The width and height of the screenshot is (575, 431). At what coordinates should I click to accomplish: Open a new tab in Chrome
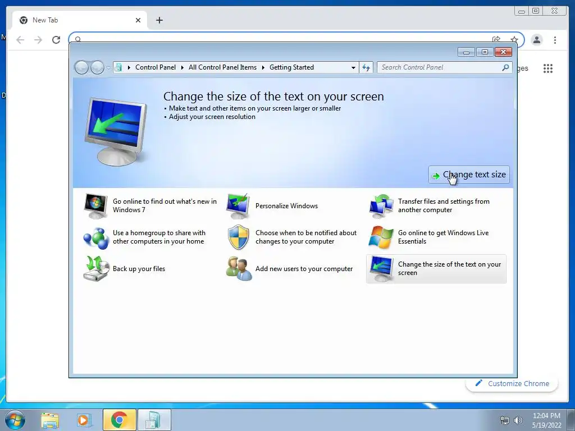[159, 20]
